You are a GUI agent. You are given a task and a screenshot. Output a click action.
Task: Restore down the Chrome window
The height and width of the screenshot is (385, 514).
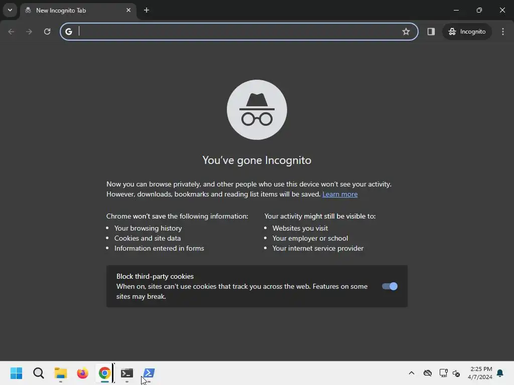pyautogui.click(x=479, y=10)
